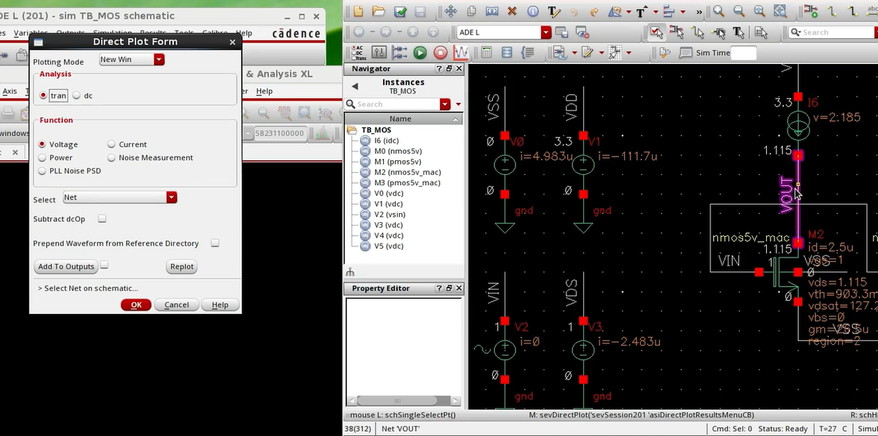Open the ADE L workspace dropdown
This screenshot has height=436, width=878.
(546, 32)
